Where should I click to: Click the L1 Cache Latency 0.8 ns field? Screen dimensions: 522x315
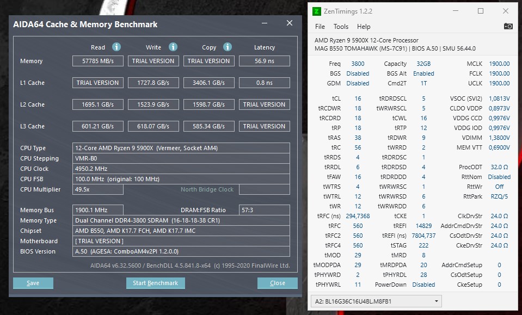tap(265, 83)
